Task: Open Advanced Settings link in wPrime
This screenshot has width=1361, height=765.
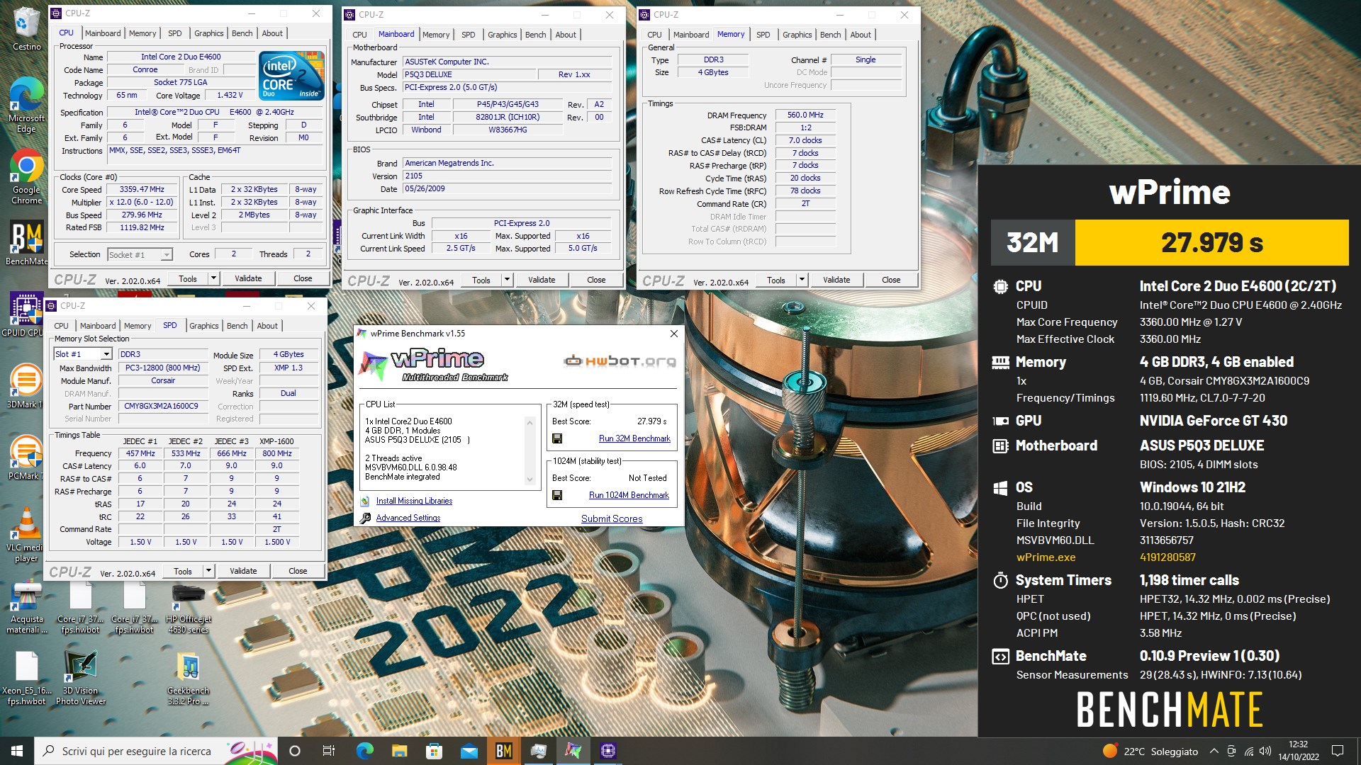Action: click(x=408, y=518)
